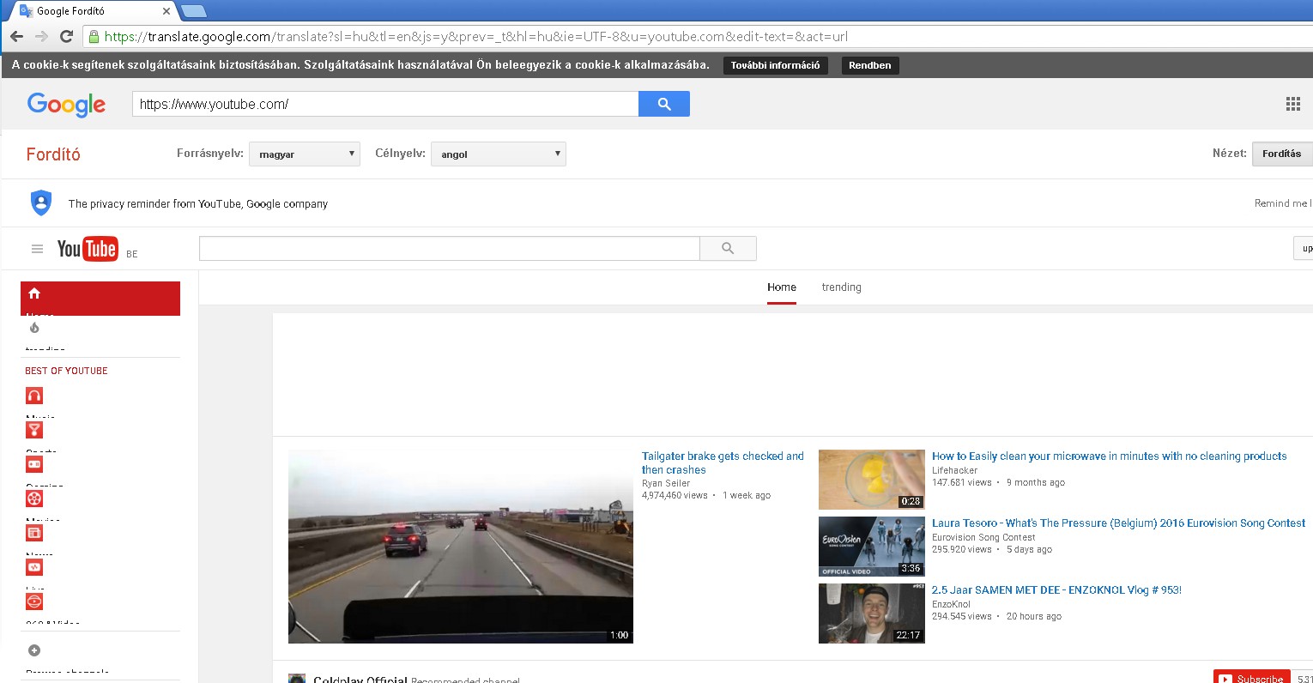Go back using the browser back arrow

pos(16,36)
